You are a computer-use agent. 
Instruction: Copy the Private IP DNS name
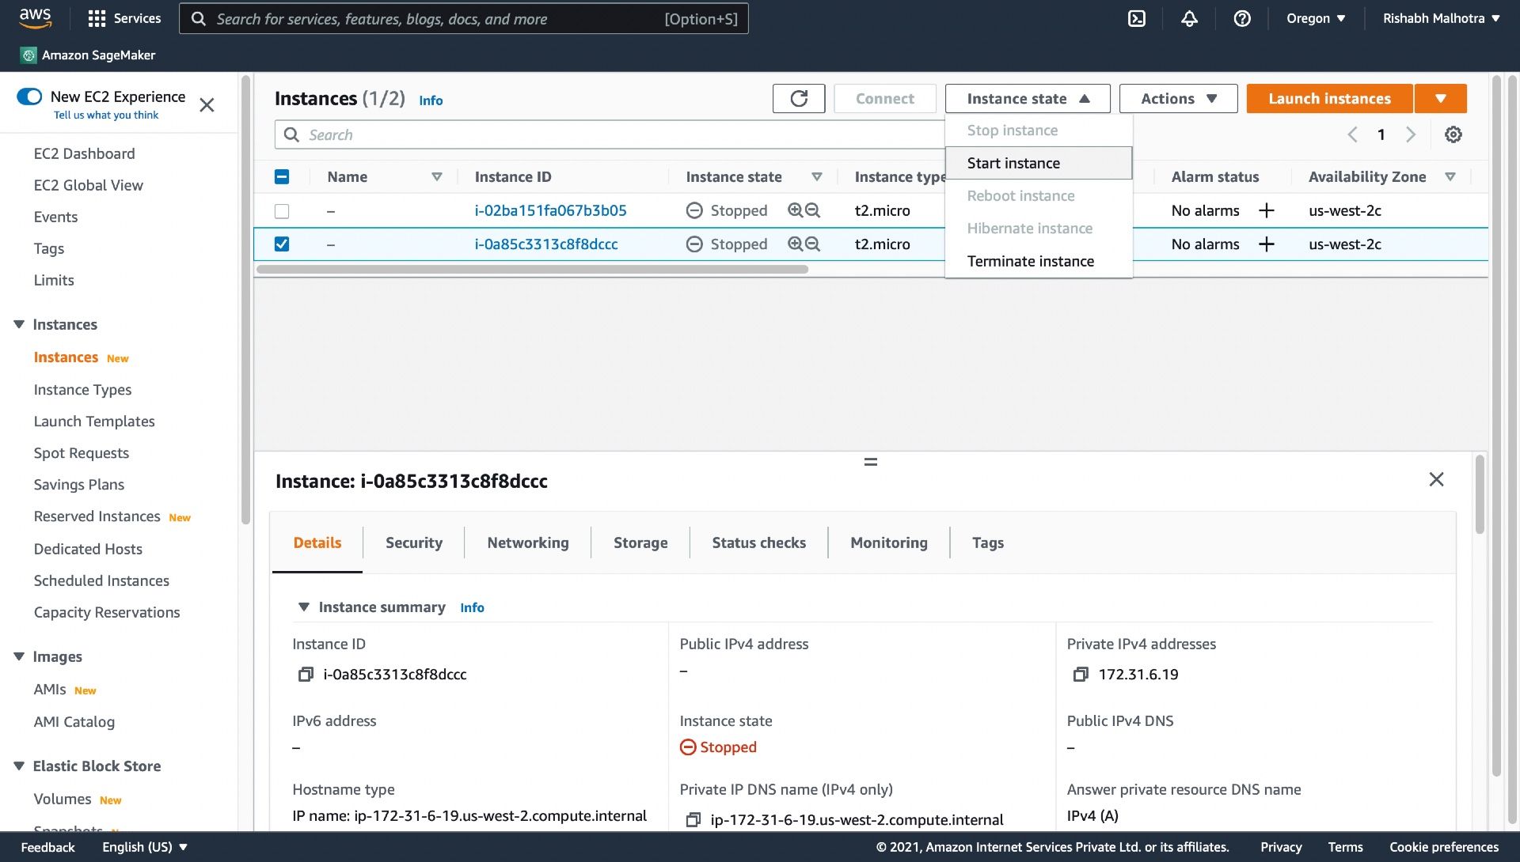pos(693,820)
